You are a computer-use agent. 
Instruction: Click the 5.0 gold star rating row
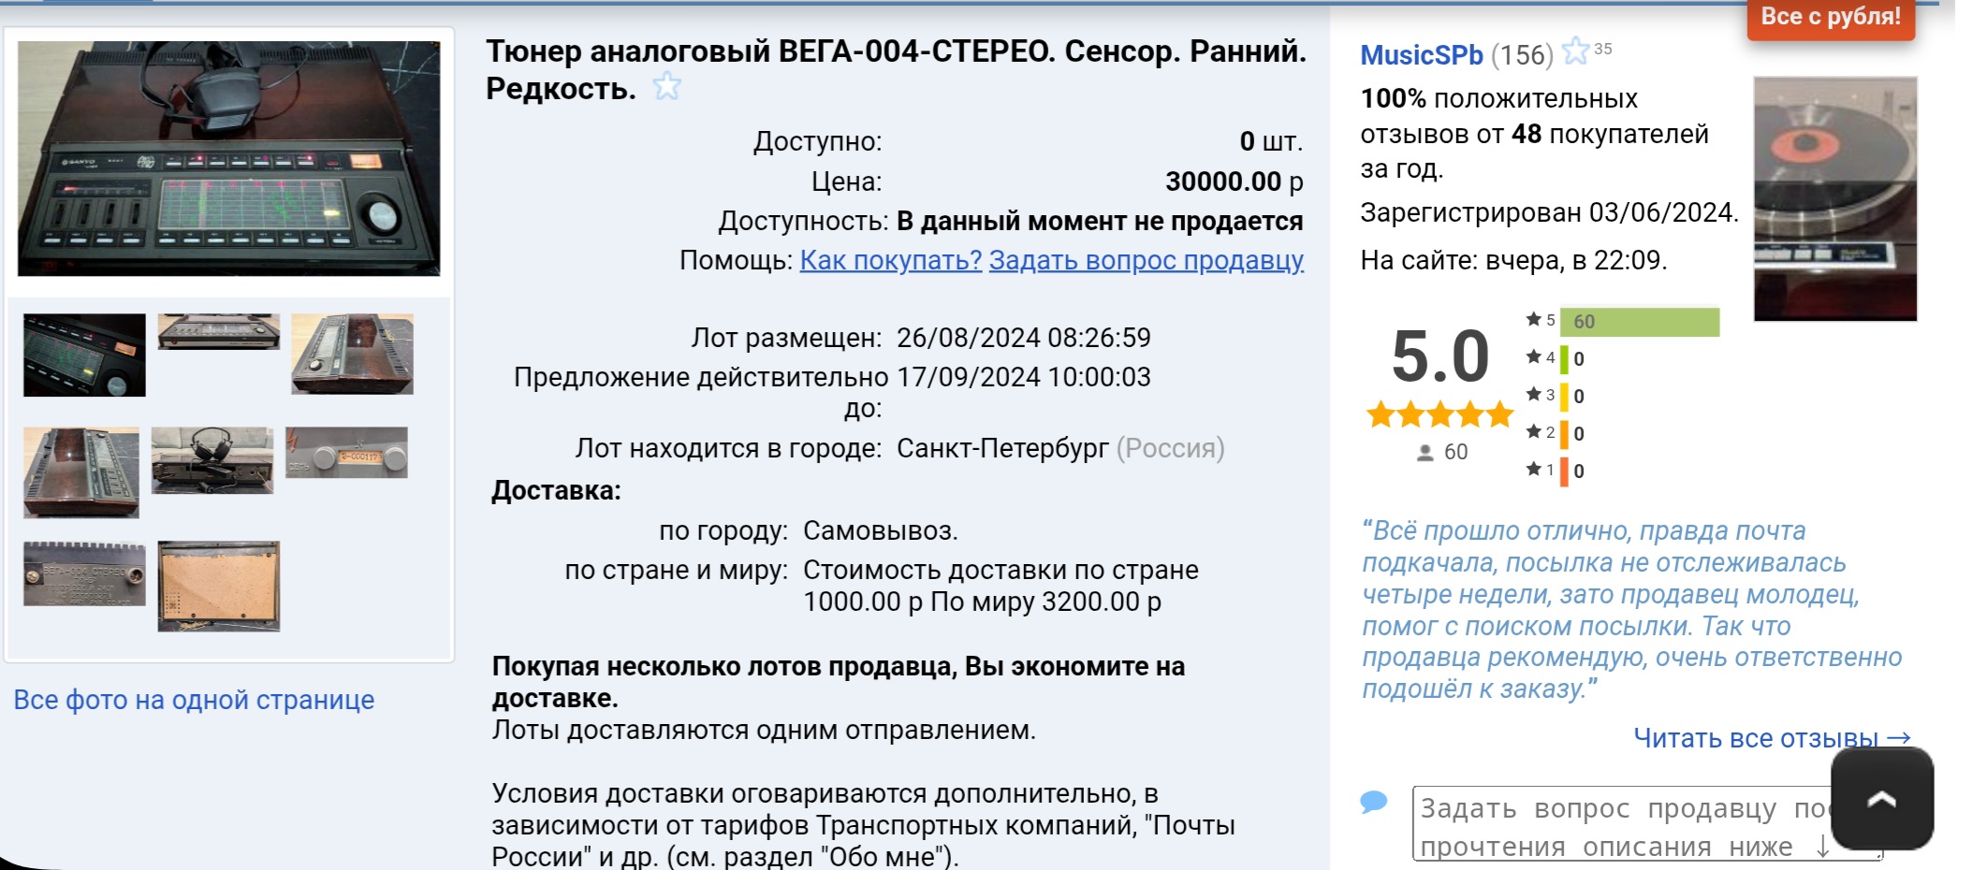(x=1440, y=413)
